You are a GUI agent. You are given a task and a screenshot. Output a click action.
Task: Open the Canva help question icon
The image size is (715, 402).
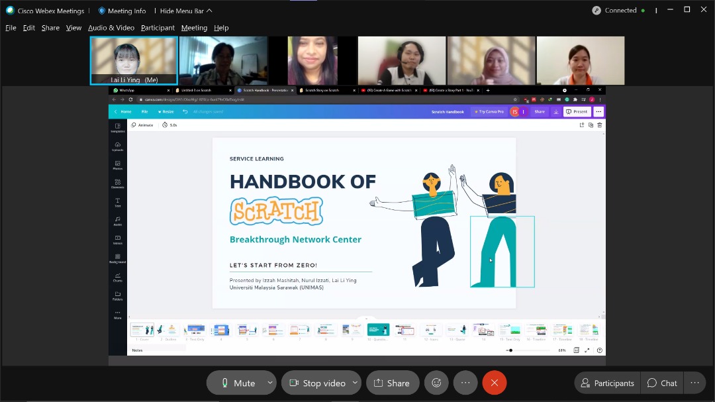pyautogui.click(x=600, y=350)
